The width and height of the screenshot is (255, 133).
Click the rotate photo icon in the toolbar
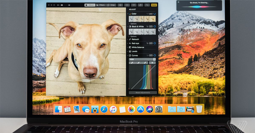140,5
